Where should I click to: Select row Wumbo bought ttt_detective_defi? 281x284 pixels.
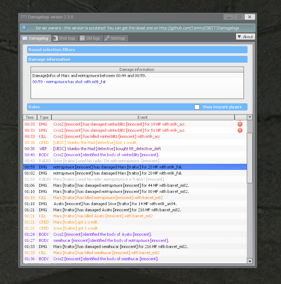(x=135, y=149)
